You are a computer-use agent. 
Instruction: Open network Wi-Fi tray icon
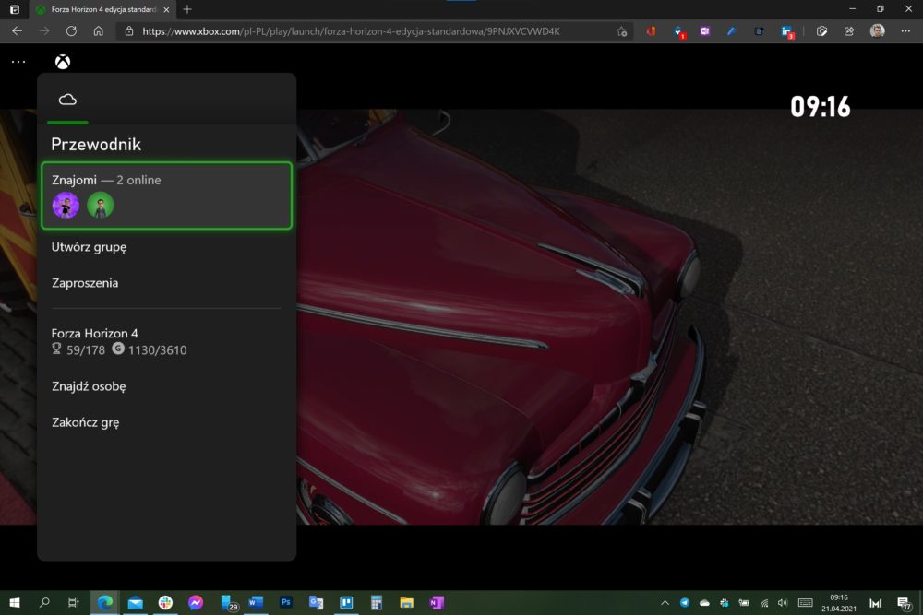(x=764, y=603)
